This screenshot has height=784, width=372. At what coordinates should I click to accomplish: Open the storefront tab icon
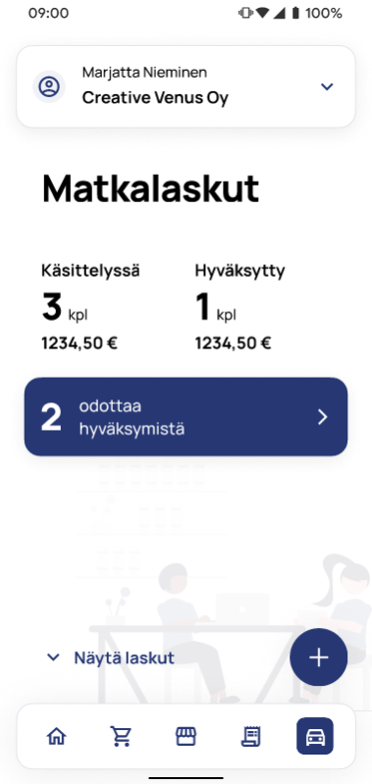coord(186,736)
